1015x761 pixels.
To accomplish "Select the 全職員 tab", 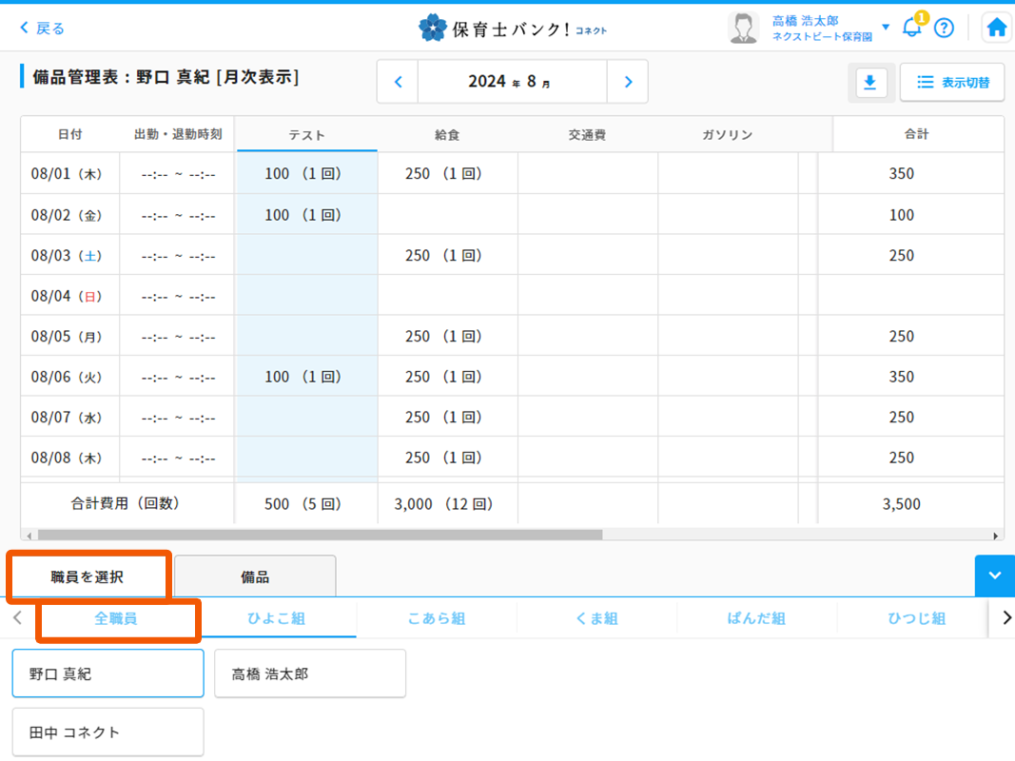I will point(116,618).
